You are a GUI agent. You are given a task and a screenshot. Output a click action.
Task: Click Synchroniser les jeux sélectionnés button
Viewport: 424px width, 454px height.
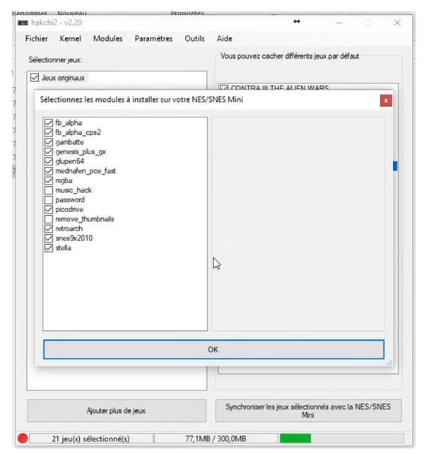307,411
